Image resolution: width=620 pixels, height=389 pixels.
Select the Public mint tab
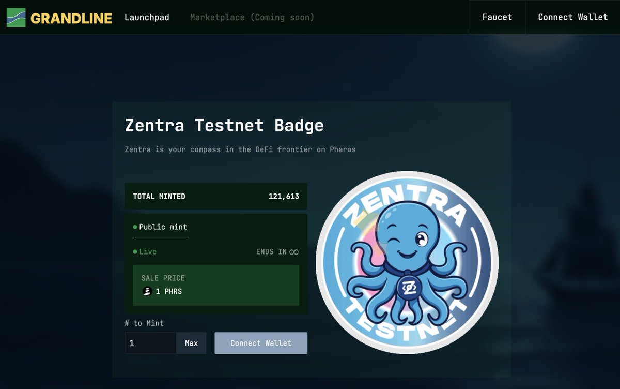[160, 227]
